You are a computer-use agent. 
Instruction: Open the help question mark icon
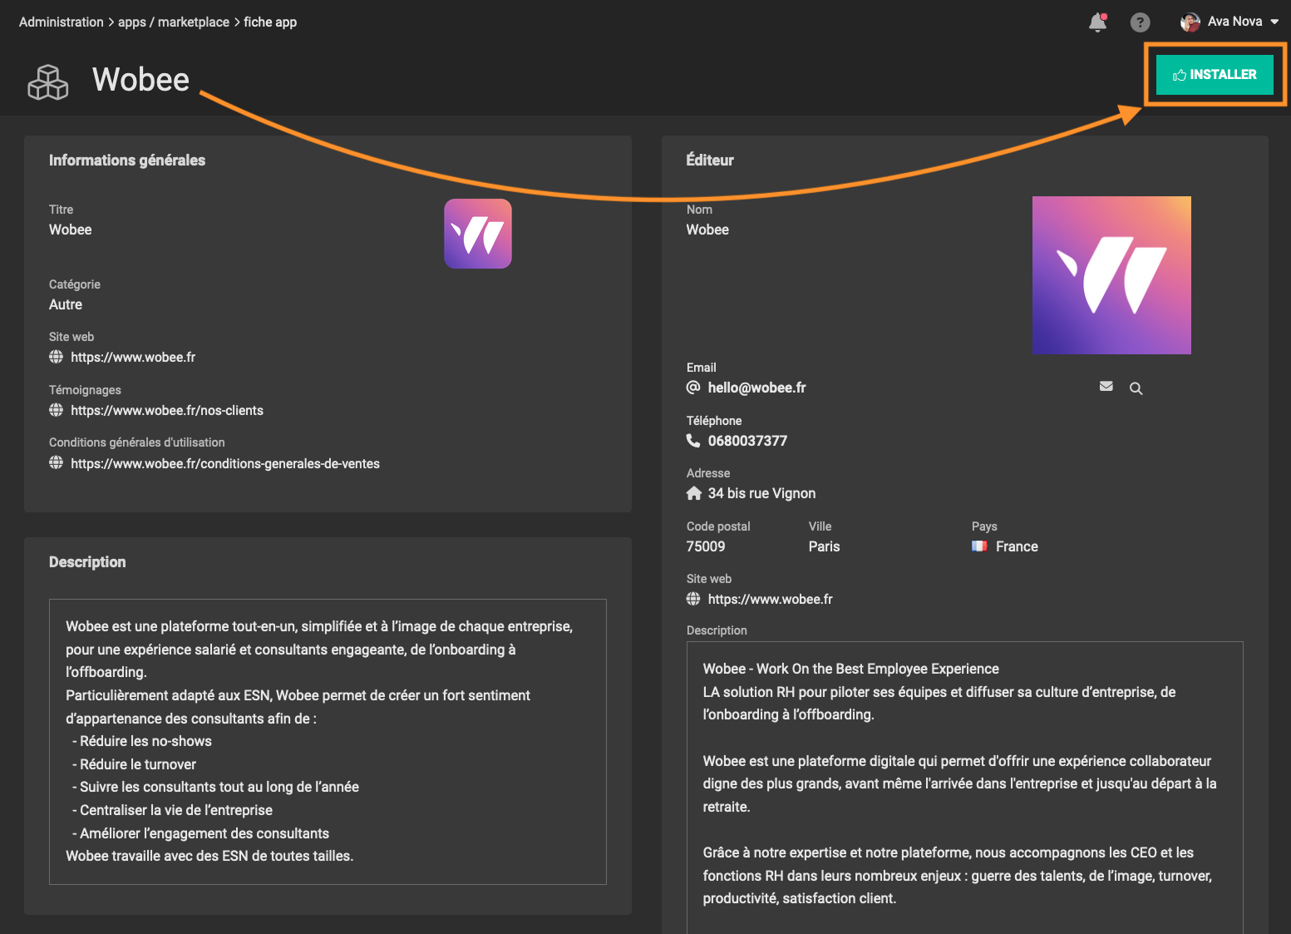(1140, 22)
